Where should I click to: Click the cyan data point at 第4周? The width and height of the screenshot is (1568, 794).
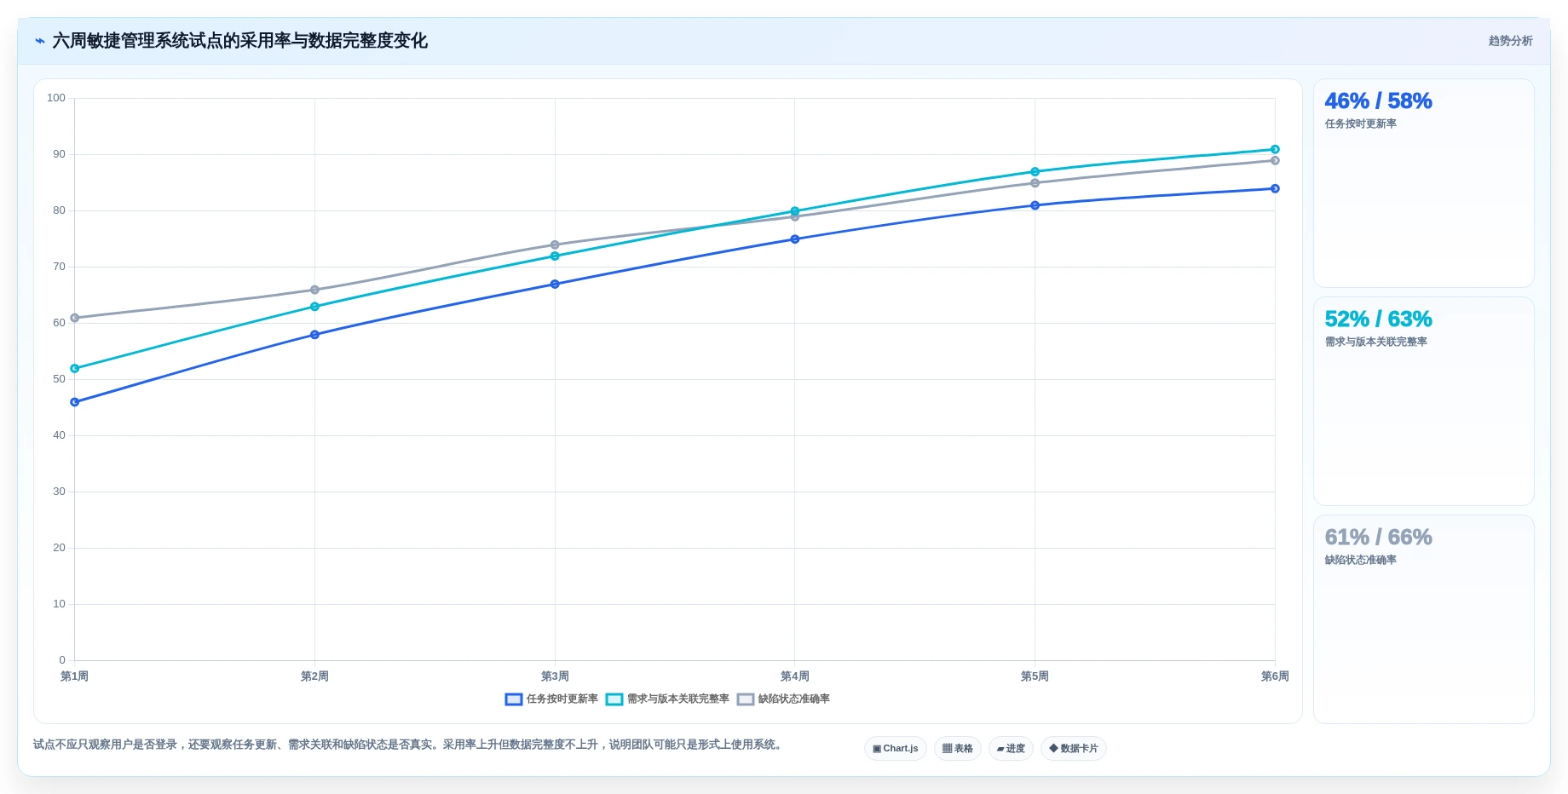[795, 210]
